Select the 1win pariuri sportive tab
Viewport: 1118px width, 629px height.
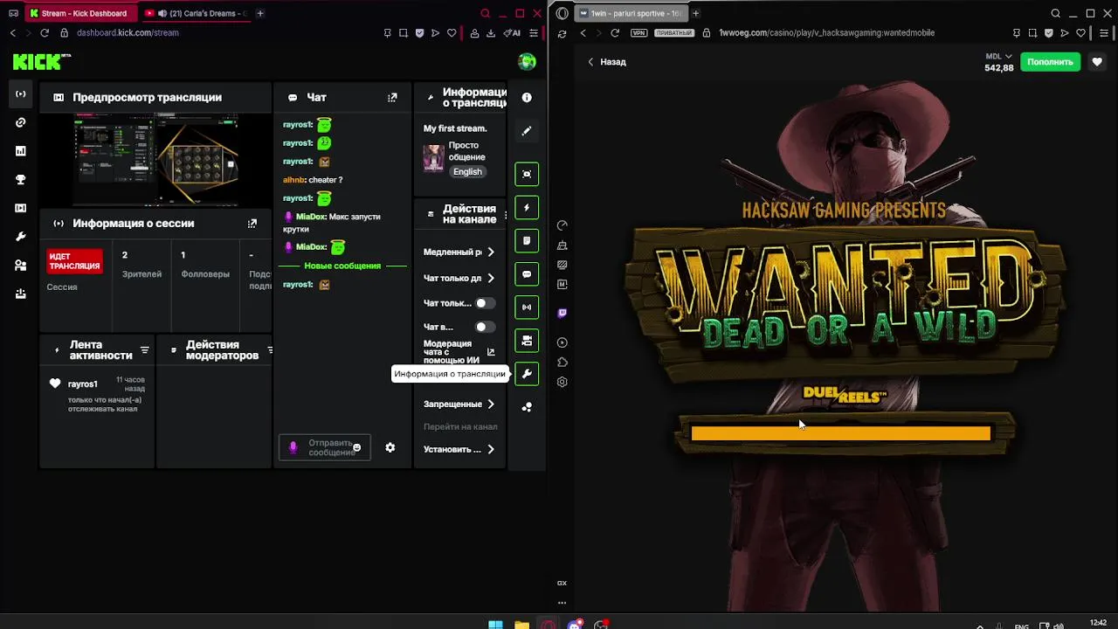point(631,13)
